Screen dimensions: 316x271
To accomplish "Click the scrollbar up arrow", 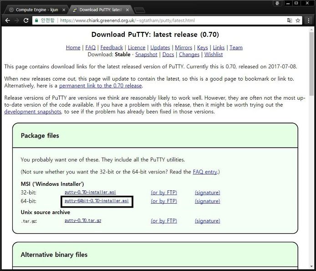I will (x=311, y=30).
